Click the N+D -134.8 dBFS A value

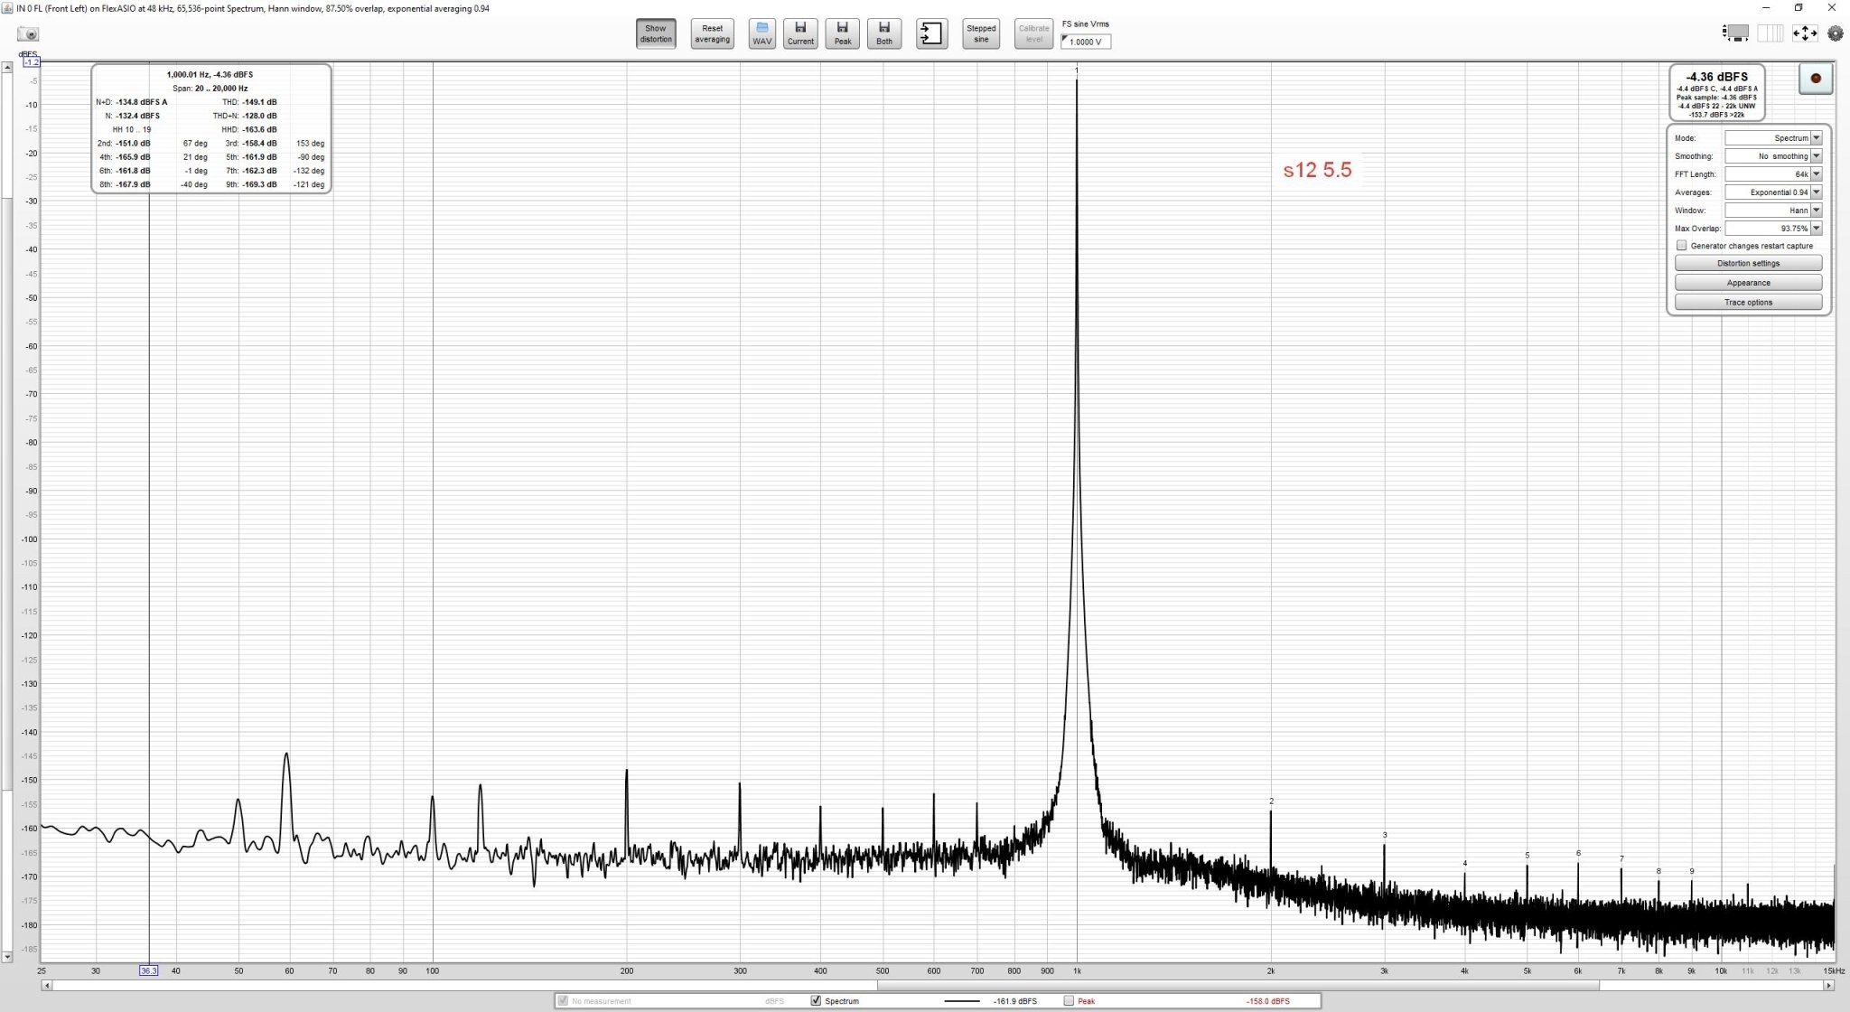pos(142,102)
